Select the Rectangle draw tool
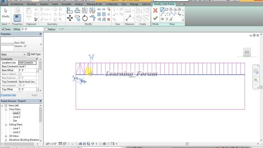 point(166,9)
